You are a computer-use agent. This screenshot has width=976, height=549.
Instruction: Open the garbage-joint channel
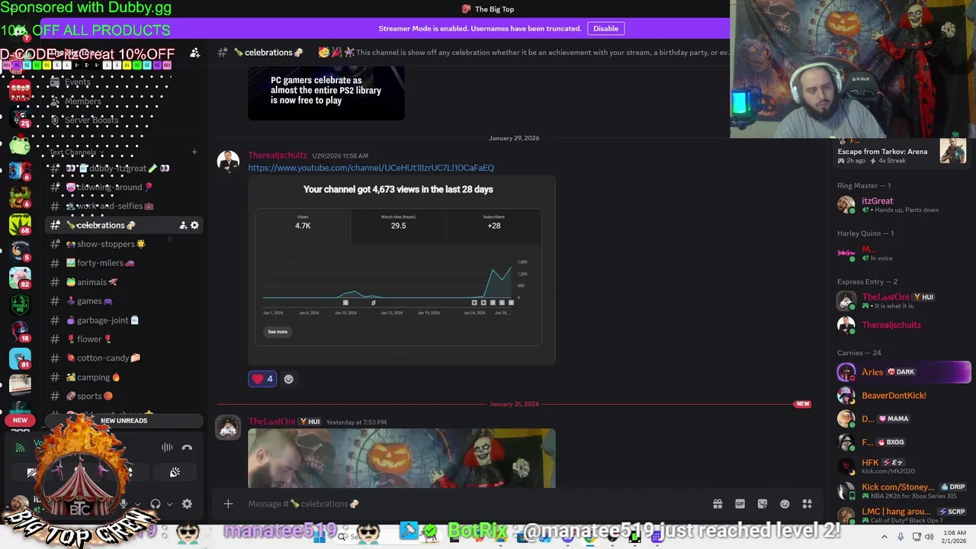coord(125,320)
